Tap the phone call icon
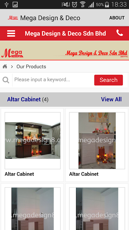The width and height of the screenshot is (129, 230). point(120,33)
